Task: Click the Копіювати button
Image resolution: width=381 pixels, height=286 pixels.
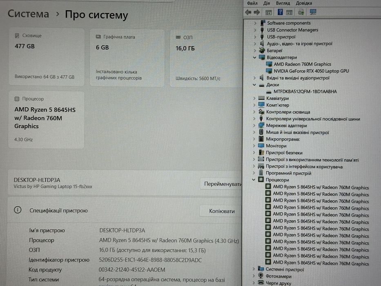Action: 221,211
